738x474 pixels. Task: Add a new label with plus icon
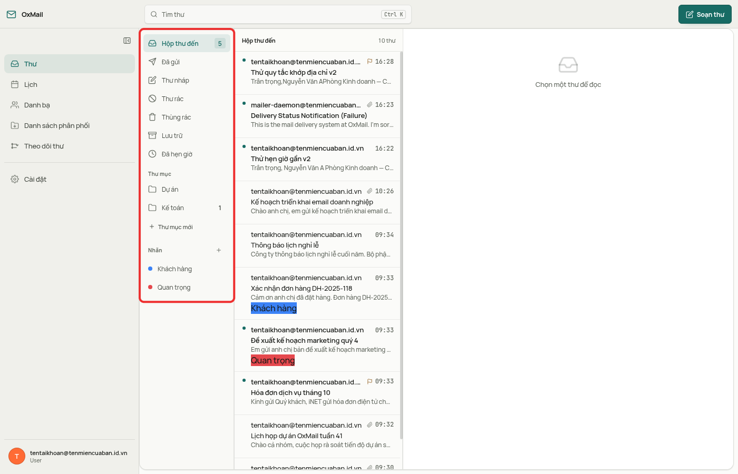point(219,250)
